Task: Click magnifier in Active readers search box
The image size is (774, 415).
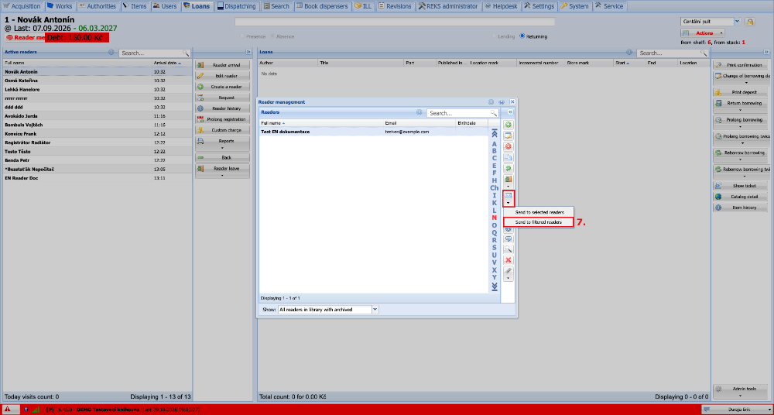Action: 186,53
